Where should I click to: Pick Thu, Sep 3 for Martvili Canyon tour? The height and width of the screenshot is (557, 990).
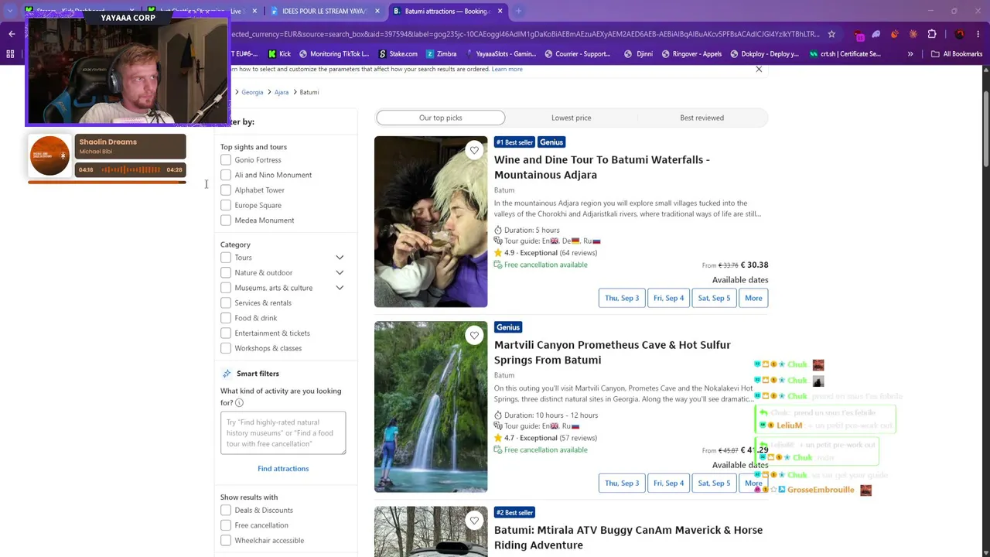coord(622,484)
